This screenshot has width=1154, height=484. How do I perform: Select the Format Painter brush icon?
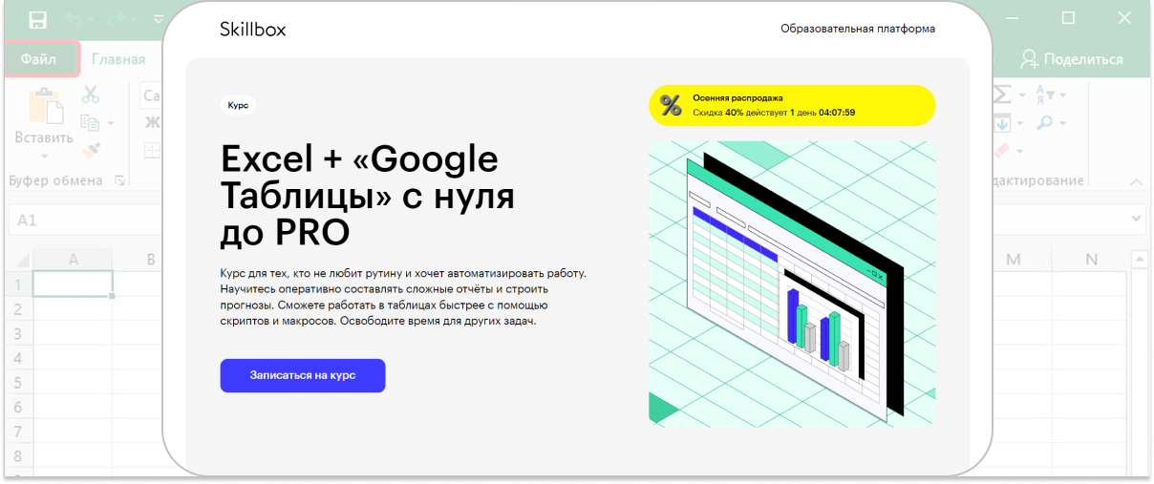coord(91,150)
